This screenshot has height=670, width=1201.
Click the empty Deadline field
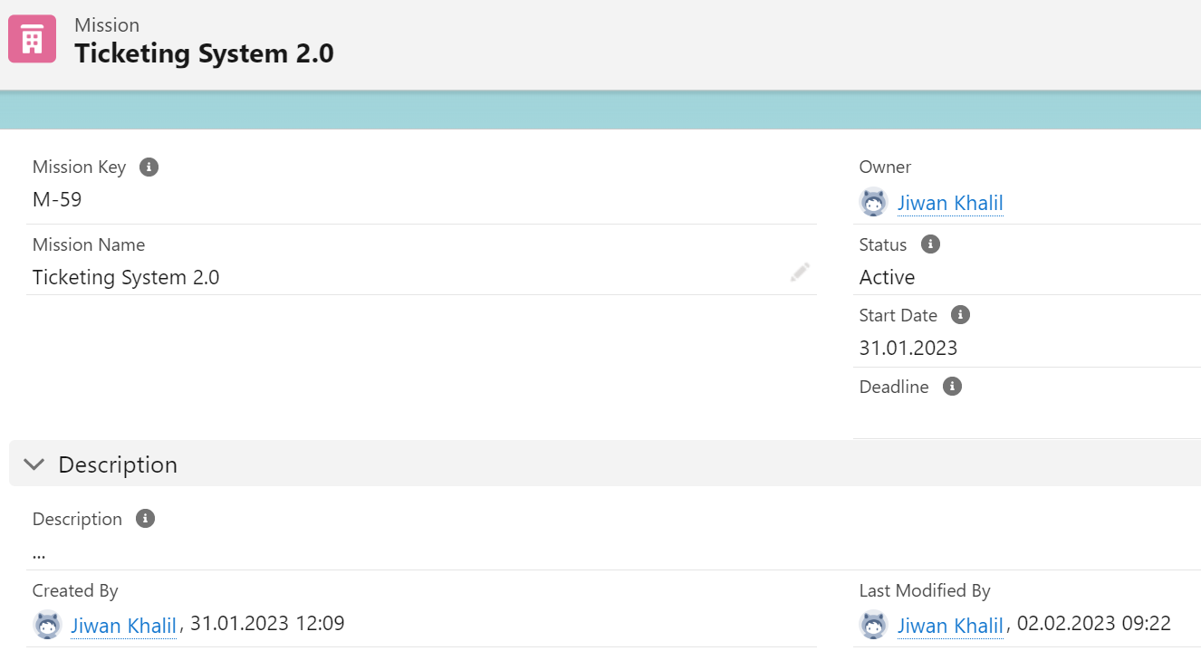click(x=996, y=418)
